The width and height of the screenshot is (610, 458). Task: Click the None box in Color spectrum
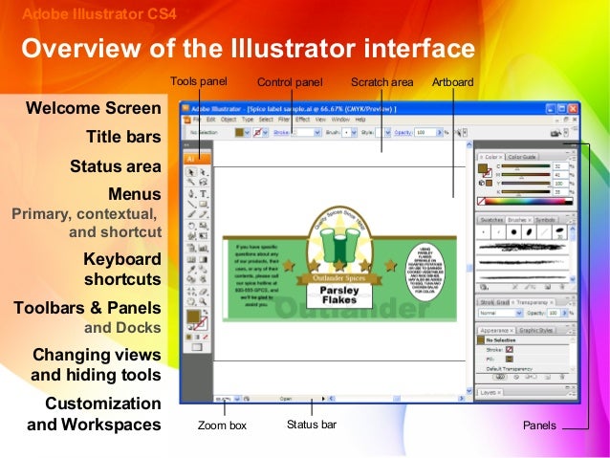pos(481,202)
